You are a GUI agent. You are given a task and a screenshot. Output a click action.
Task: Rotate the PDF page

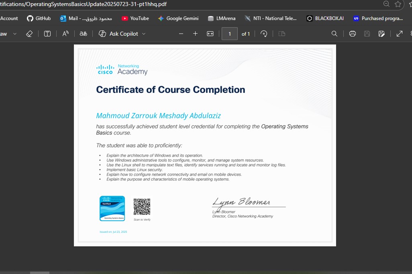264,34
